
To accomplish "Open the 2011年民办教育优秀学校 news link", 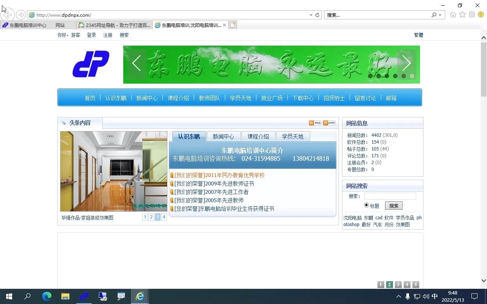I will coord(218,175).
